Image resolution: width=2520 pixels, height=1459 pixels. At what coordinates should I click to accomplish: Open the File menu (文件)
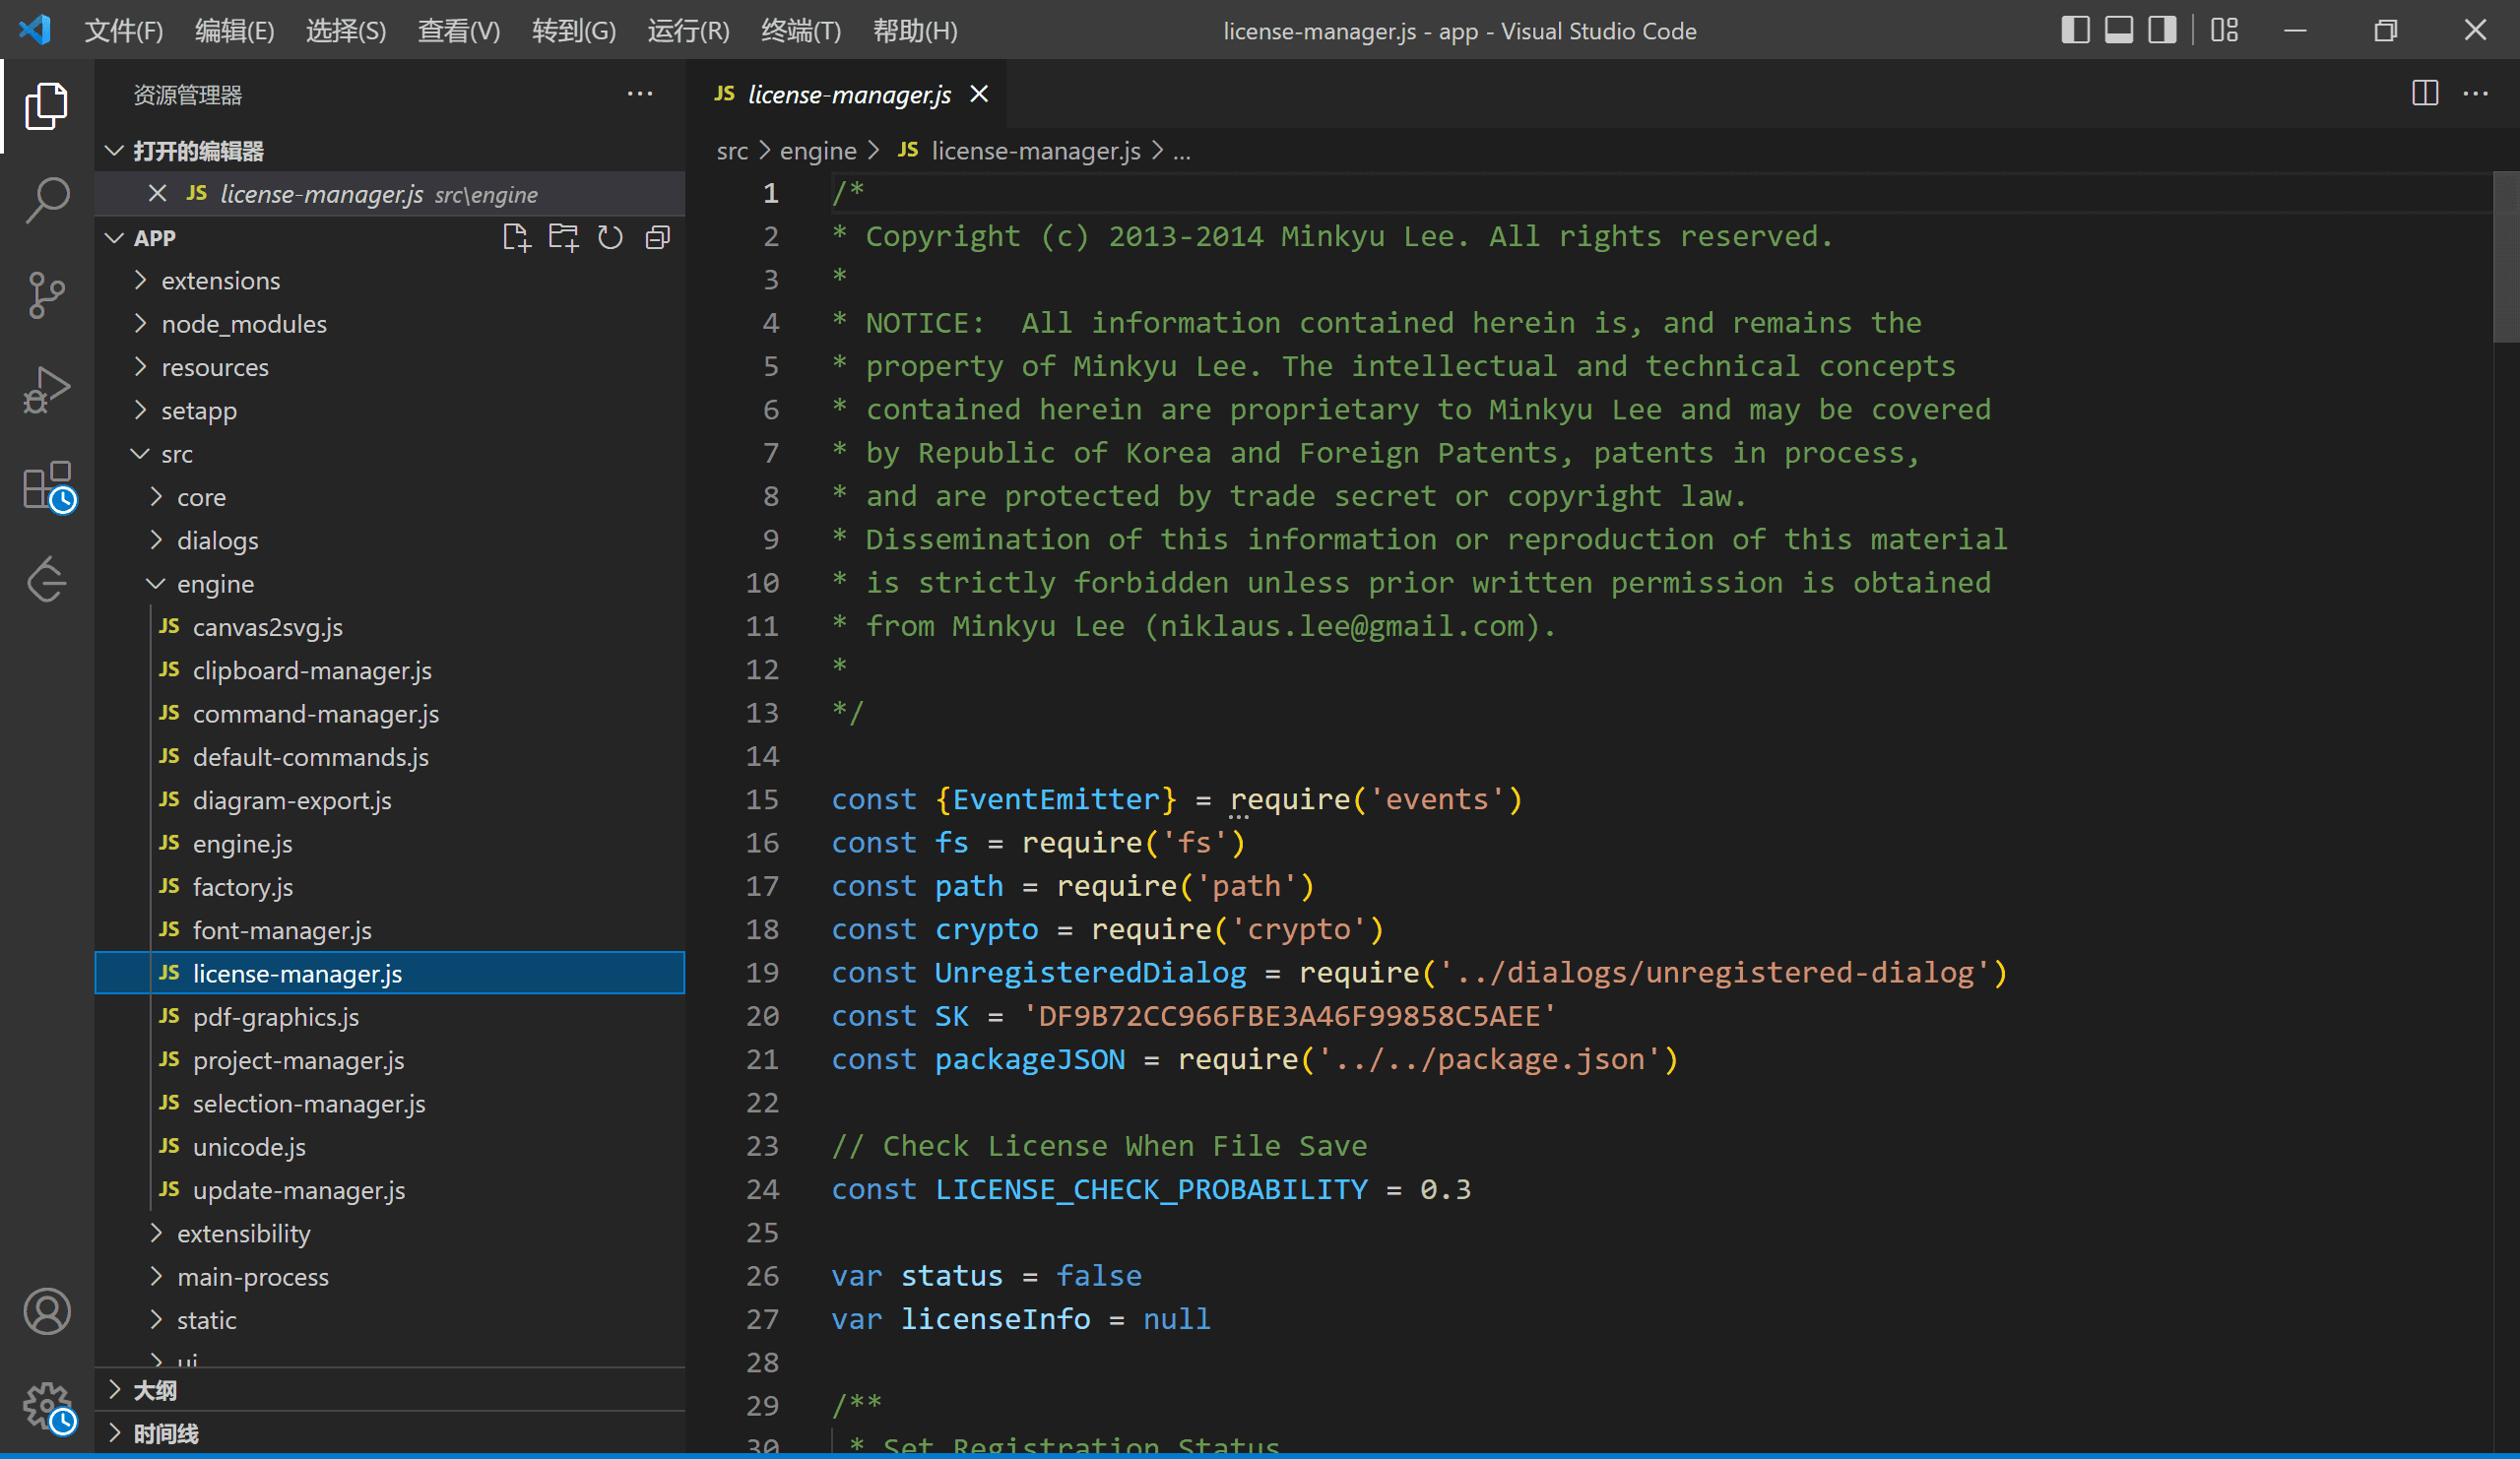123,30
